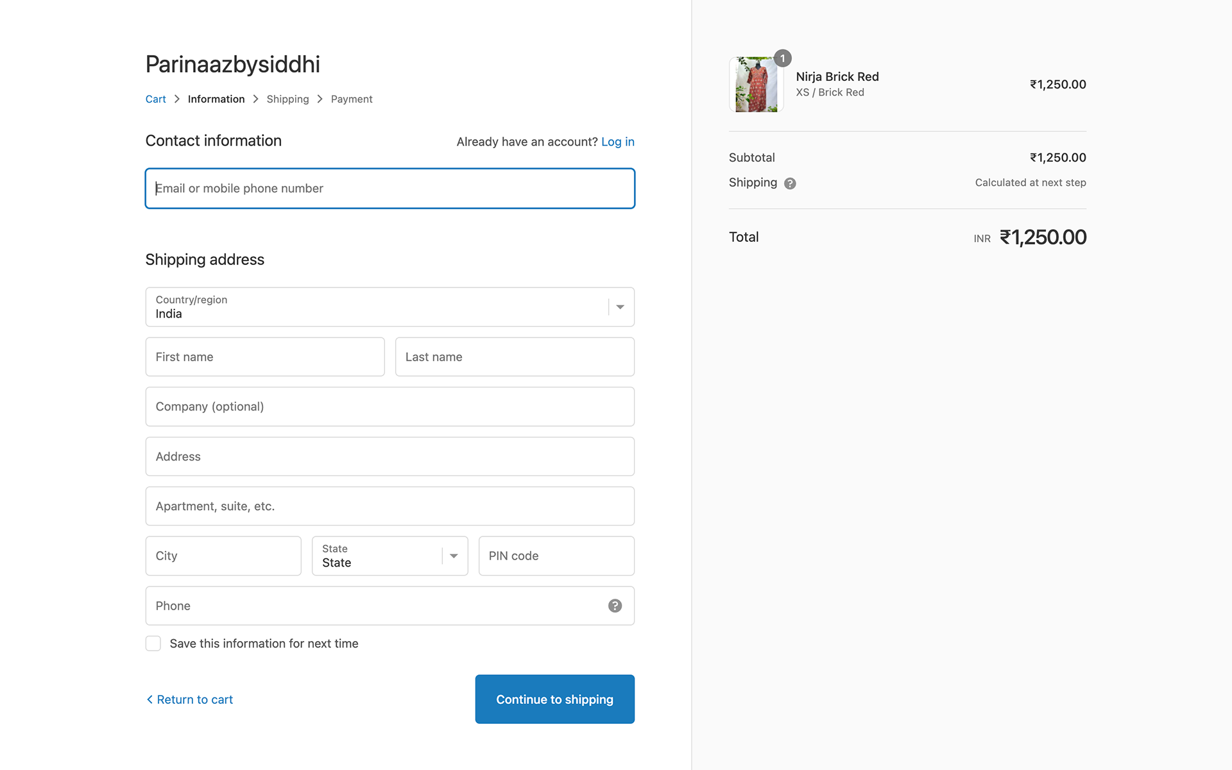Click the quantity badge on product image
Image resolution: width=1232 pixels, height=770 pixels.
pyautogui.click(x=782, y=58)
